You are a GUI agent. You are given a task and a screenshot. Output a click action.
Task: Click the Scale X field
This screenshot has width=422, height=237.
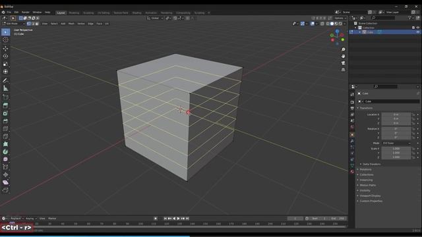(396, 149)
